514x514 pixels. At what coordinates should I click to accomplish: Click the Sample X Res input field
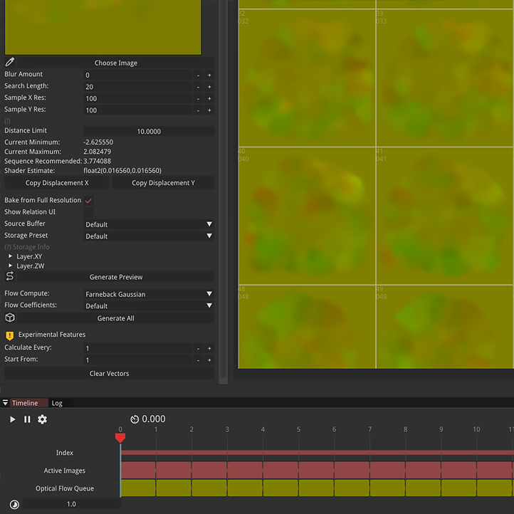point(137,99)
